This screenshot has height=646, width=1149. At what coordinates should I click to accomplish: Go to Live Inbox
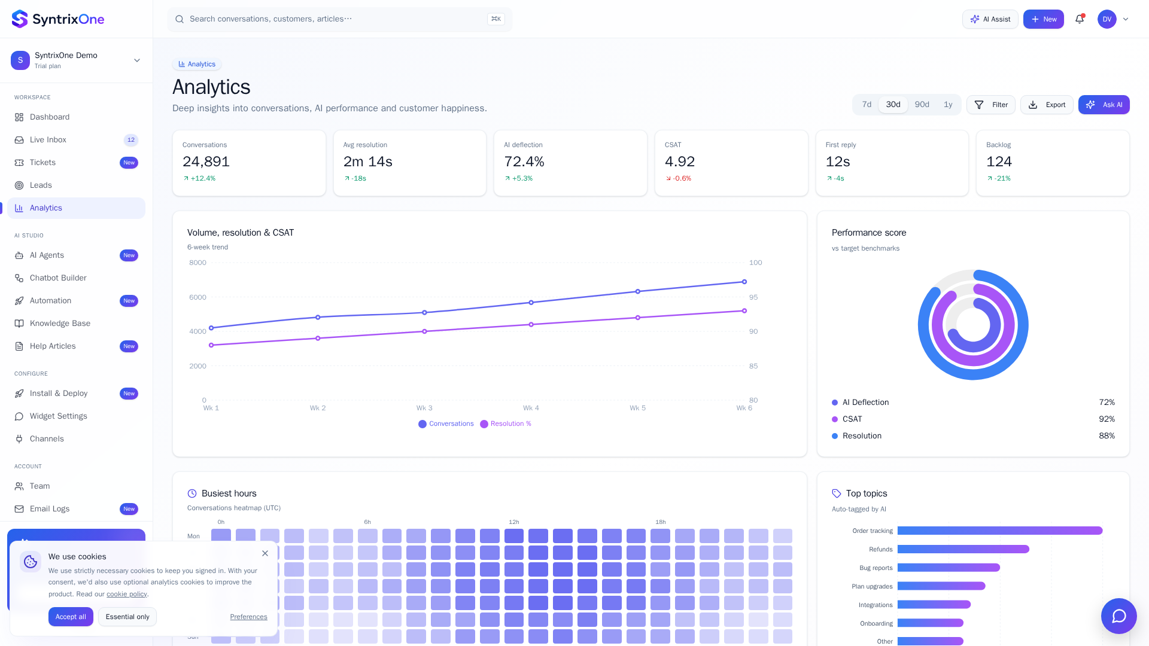(x=76, y=140)
